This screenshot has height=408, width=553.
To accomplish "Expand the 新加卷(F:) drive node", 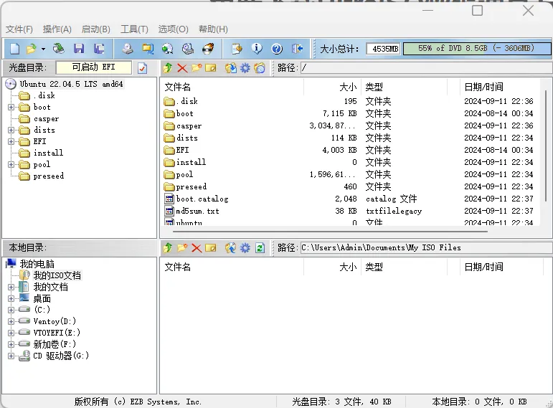I will point(11,344).
